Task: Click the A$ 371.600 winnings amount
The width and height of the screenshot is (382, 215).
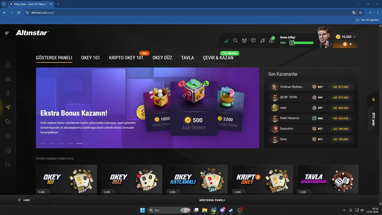Action: tap(341, 87)
